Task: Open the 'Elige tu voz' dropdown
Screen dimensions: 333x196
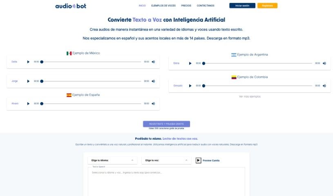Action: pos(167,160)
